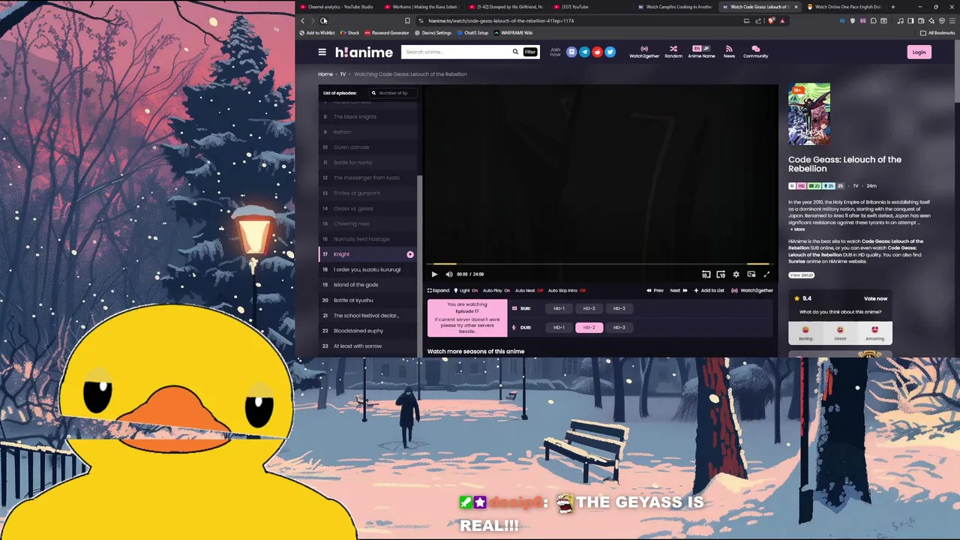Click the View detail button

801,275
